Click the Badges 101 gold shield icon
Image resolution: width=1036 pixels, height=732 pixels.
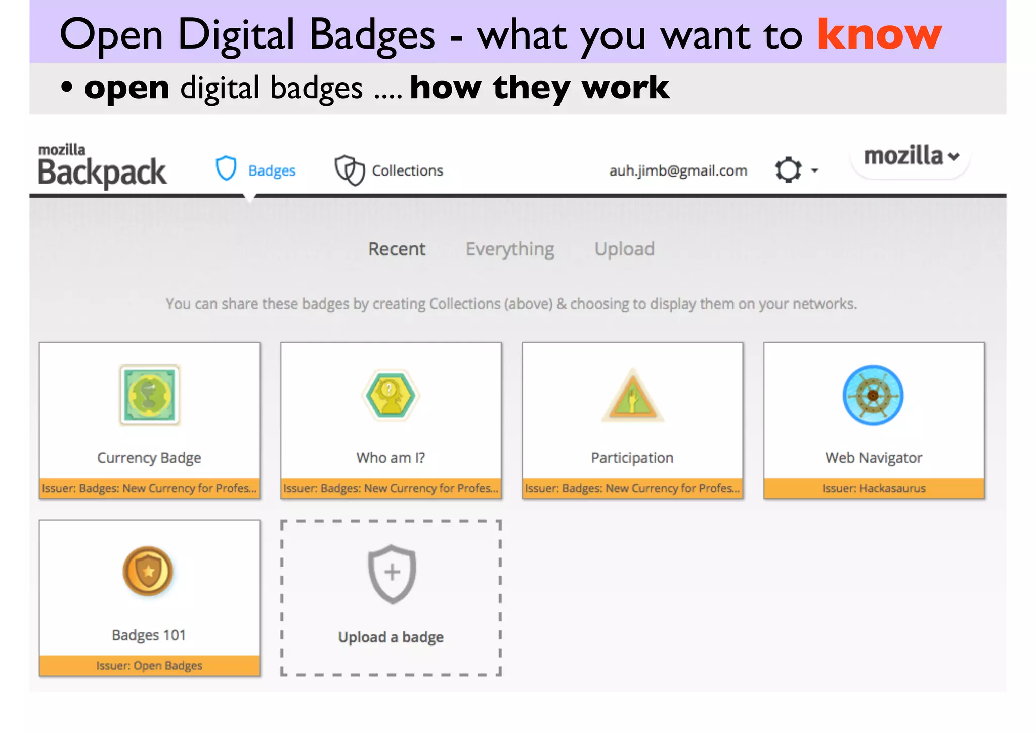(x=148, y=572)
